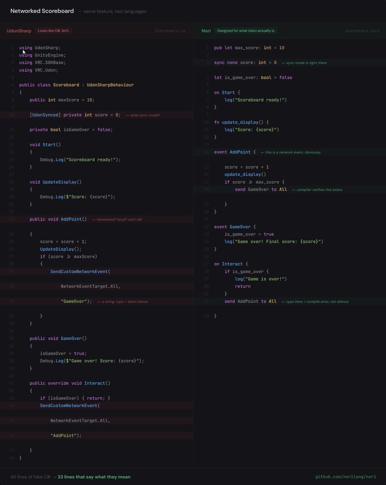Open the github.com/norilang/nori link

pos(346,477)
